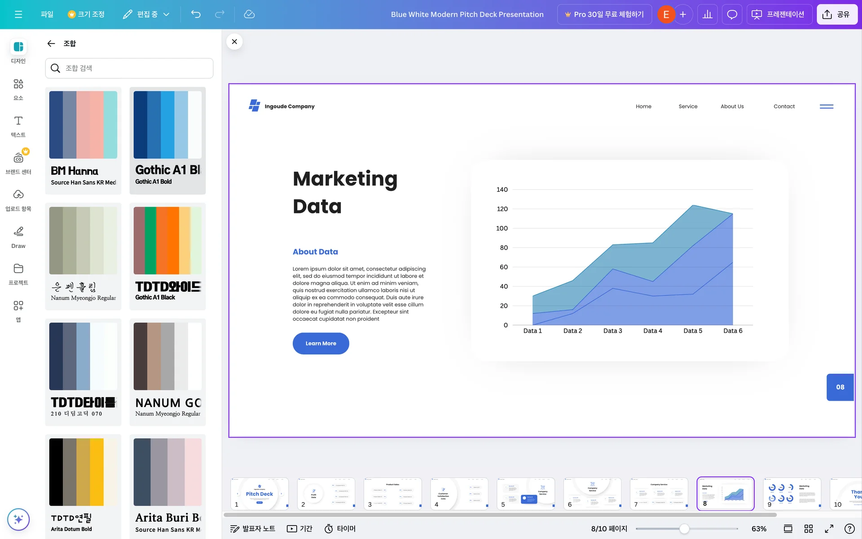Go back from 조합 panel
Viewport: 862px width, 539px height.
pyautogui.click(x=51, y=44)
